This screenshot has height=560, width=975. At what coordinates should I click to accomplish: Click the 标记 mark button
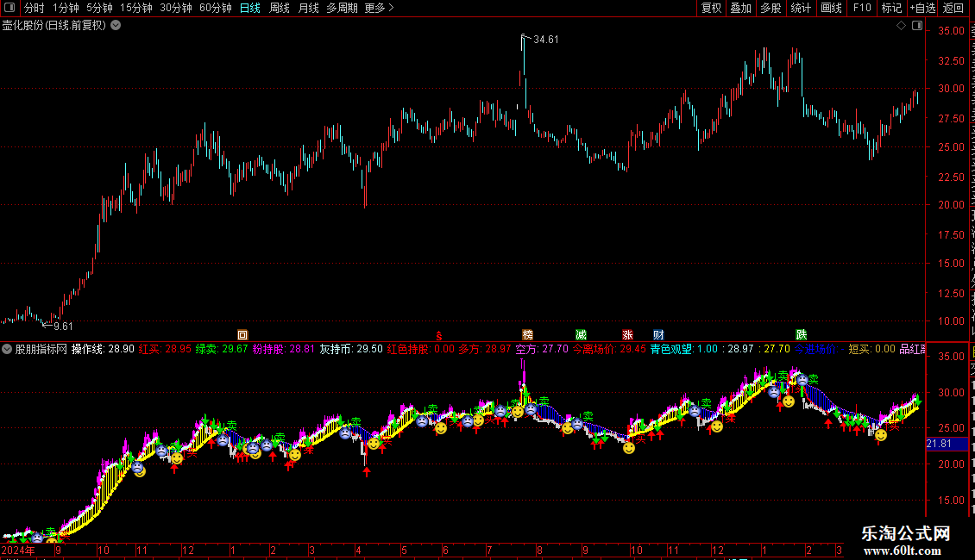[x=891, y=8]
